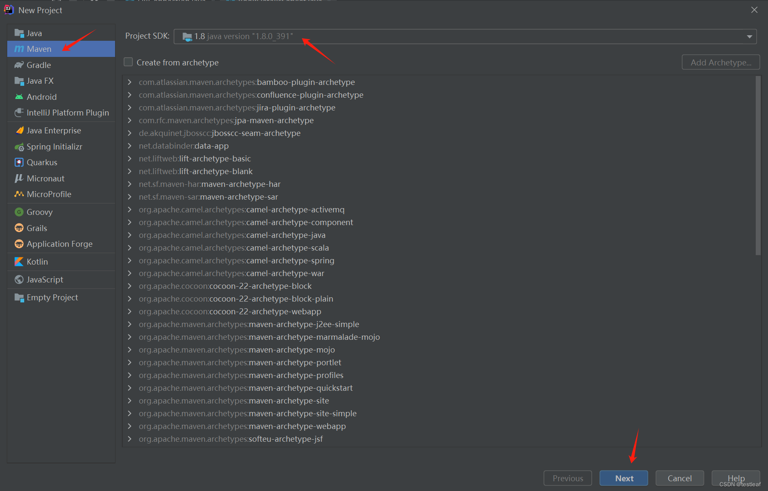Close the New Project dialog
This screenshot has height=491, width=768.
pos(754,10)
